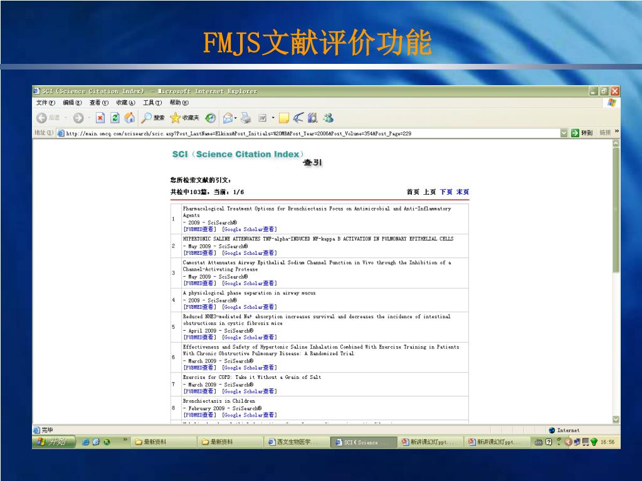Expand the Forward button history dropdown
642x481 pixels.
pyautogui.click(x=88, y=118)
